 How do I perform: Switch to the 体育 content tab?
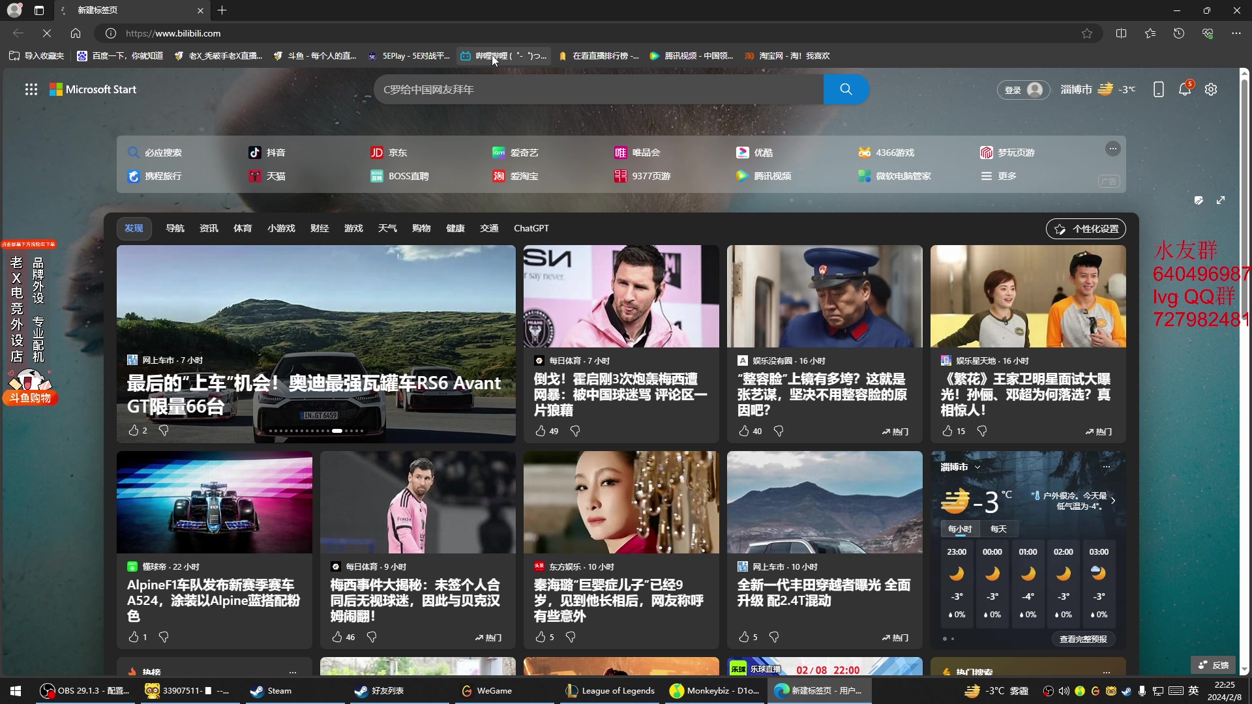242,228
